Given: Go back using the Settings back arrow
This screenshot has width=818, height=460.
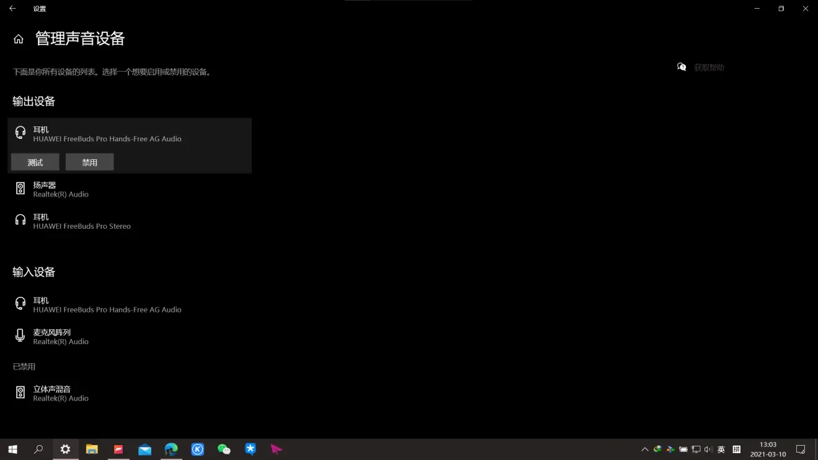Looking at the screenshot, I should pyautogui.click(x=12, y=9).
